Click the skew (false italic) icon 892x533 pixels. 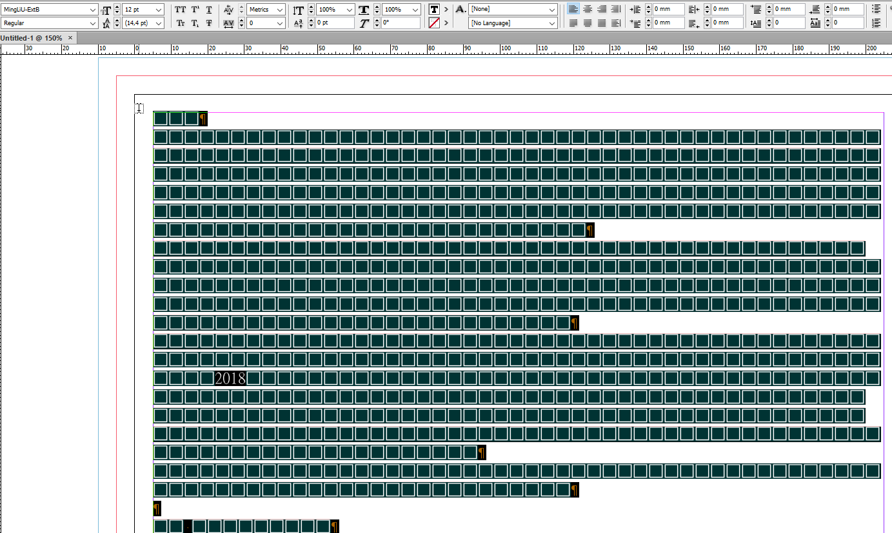[364, 23]
